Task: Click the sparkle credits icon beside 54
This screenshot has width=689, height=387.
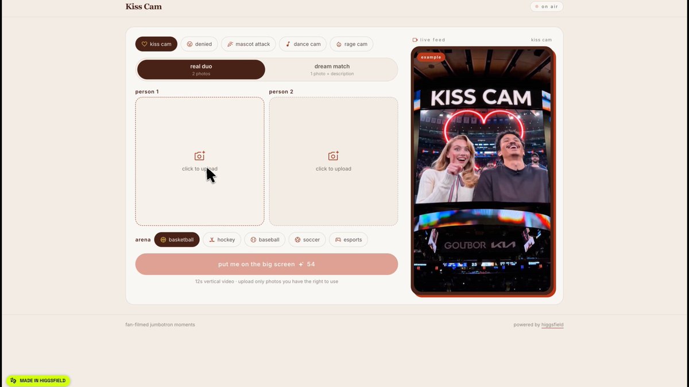Action: coord(301,264)
